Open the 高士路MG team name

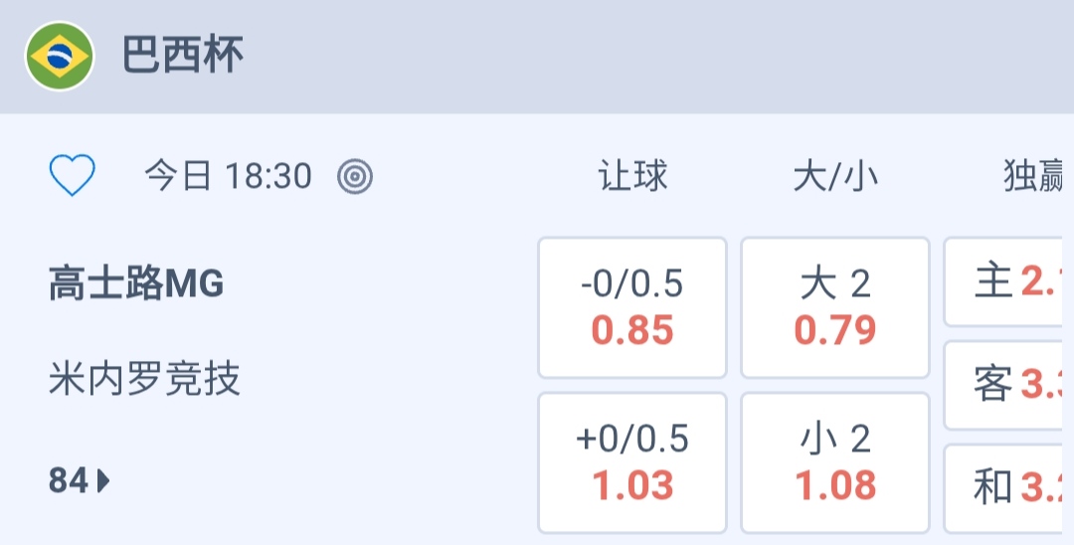[136, 285]
